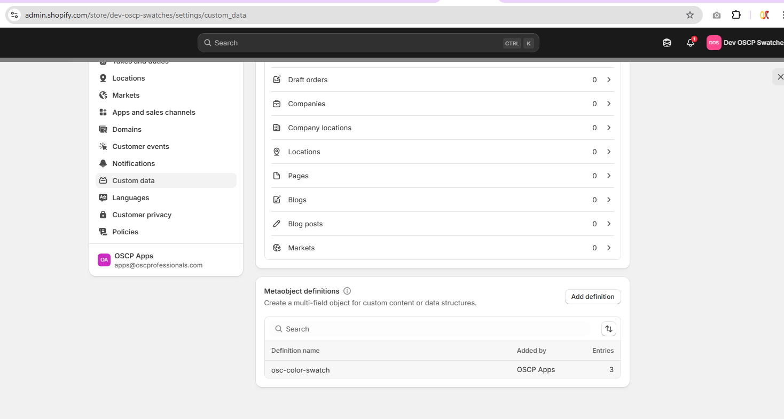Viewport: 784px width, 419px height.
Task: Click the top Shopify admin Search bar
Action: point(352,43)
